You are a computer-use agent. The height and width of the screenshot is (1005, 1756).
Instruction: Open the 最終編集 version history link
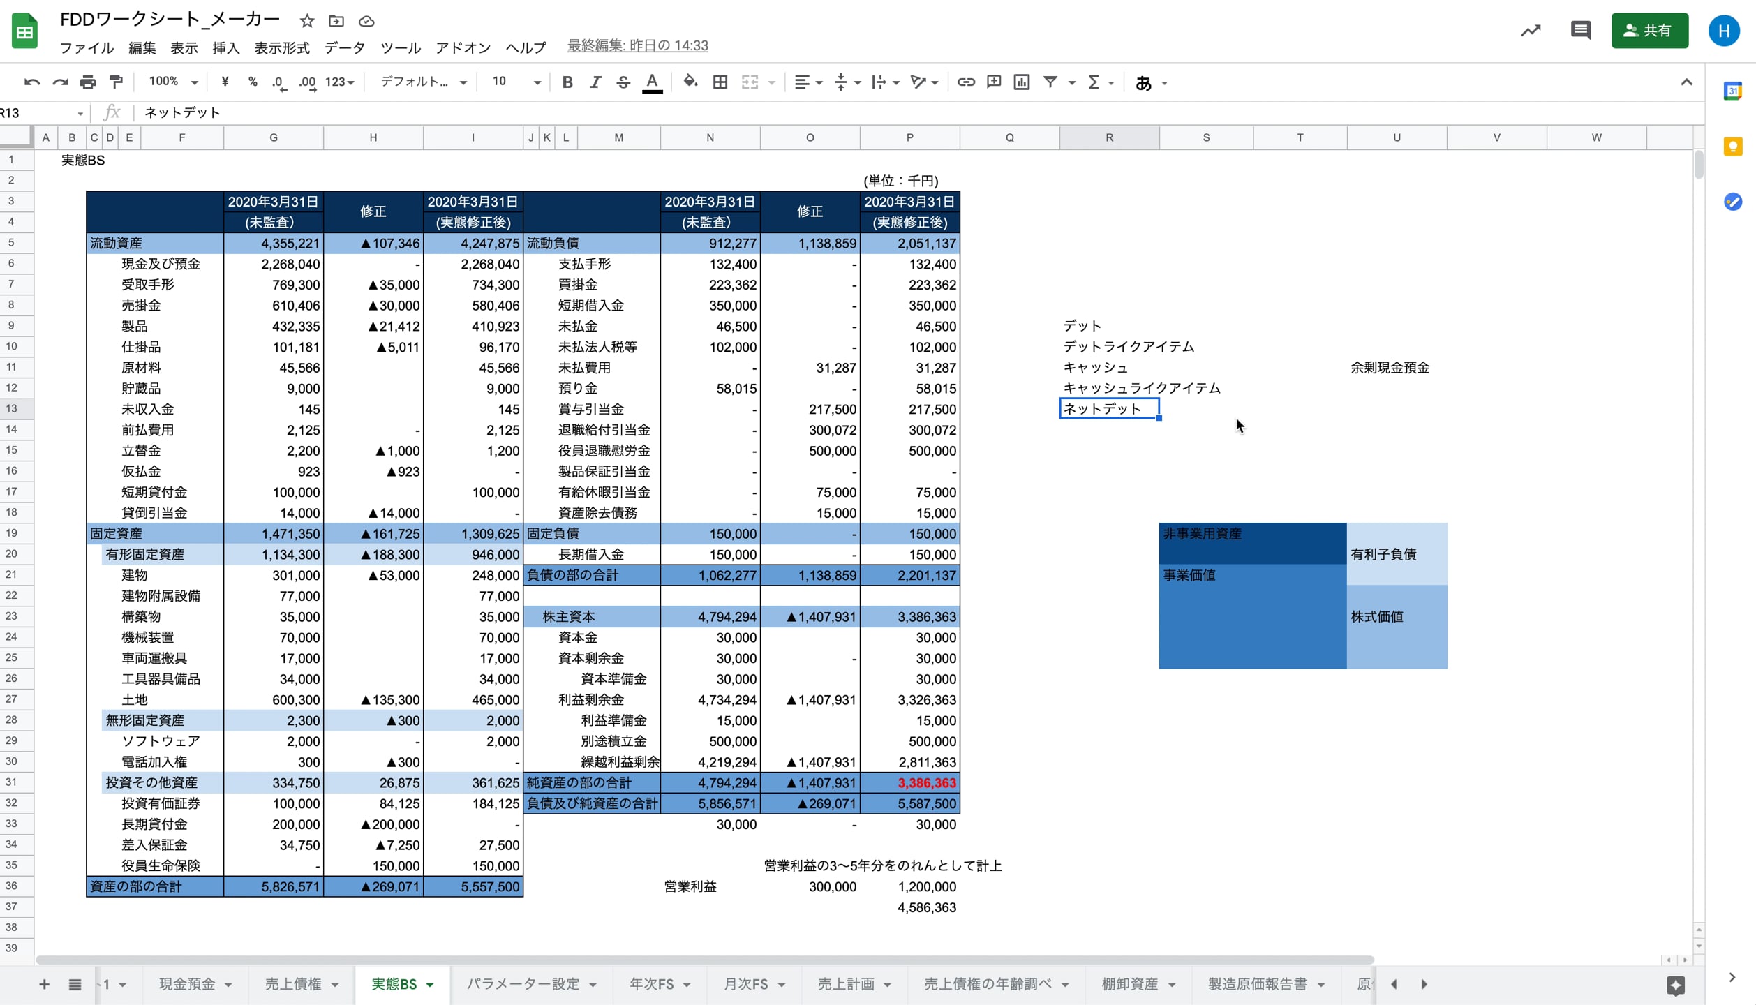(x=637, y=46)
